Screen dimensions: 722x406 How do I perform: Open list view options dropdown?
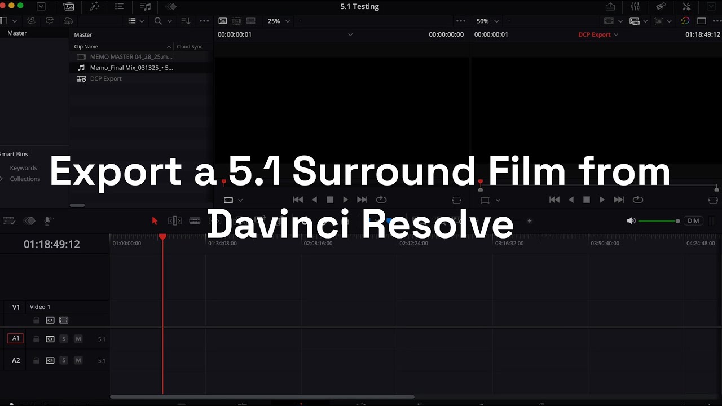[142, 21]
